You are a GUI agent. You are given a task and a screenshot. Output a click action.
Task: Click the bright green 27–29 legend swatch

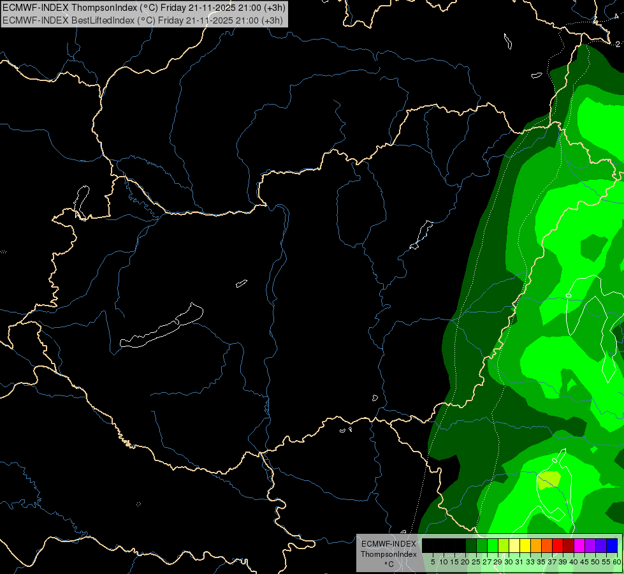pyautogui.click(x=493, y=546)
